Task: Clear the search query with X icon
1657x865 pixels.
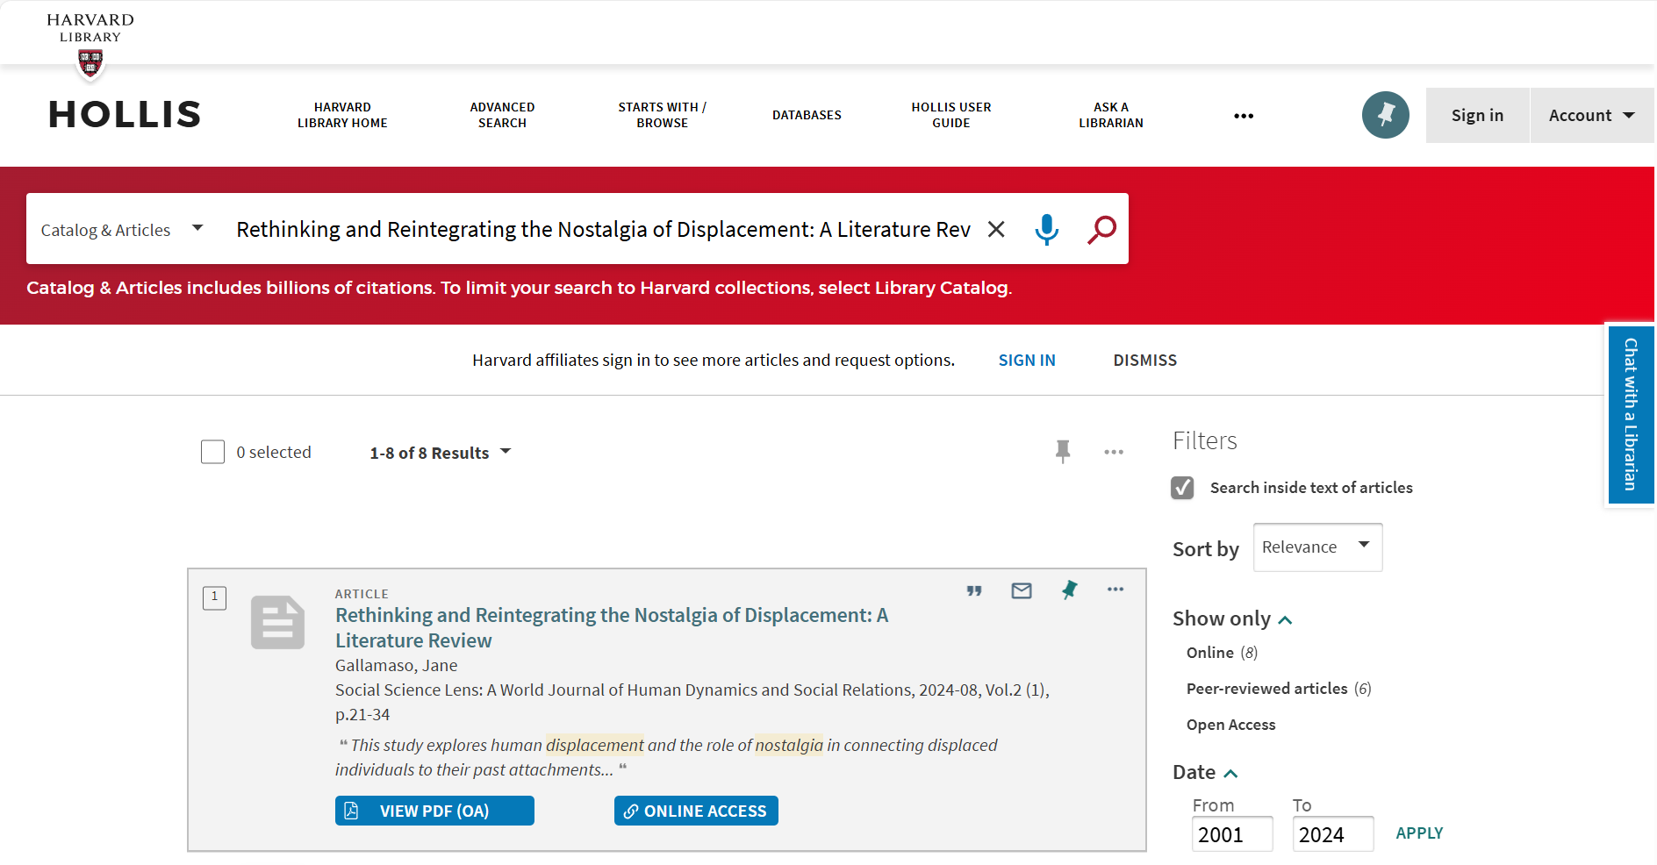Action: (x=996, y=229)
